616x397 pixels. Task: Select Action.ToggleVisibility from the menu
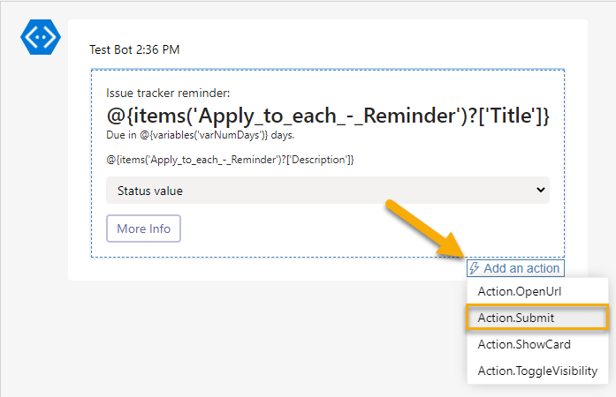tap(537, 371)
